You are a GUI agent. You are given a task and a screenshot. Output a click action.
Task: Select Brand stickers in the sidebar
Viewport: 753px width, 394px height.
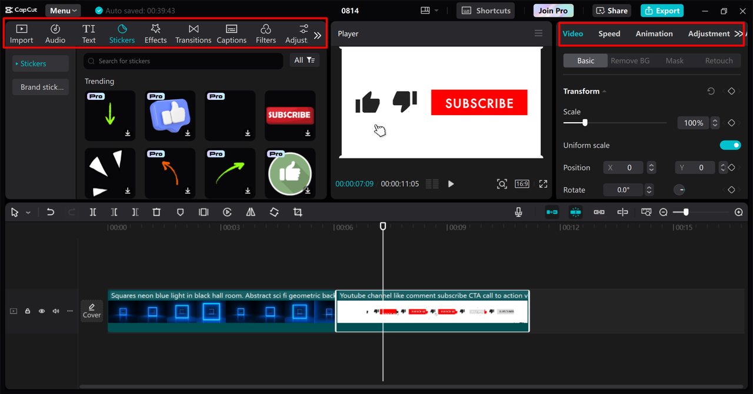pos(41,87)
